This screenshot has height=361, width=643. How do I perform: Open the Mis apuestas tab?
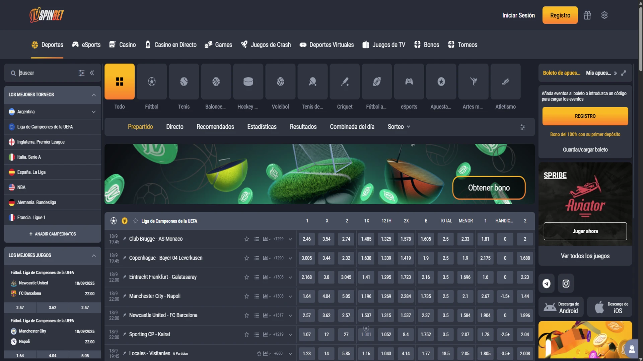(x=598, y=73)
